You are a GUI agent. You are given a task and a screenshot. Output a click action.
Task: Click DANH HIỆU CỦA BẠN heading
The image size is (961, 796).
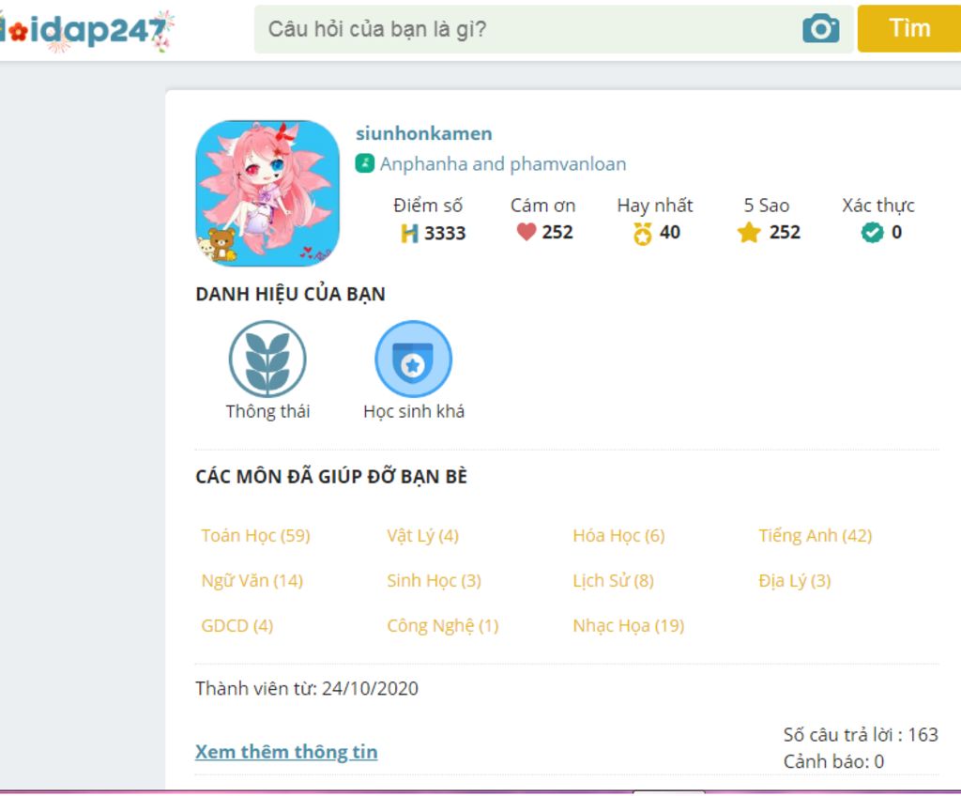[291, 294]
